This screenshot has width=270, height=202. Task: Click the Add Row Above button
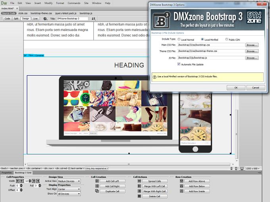(x=197, y=181)
